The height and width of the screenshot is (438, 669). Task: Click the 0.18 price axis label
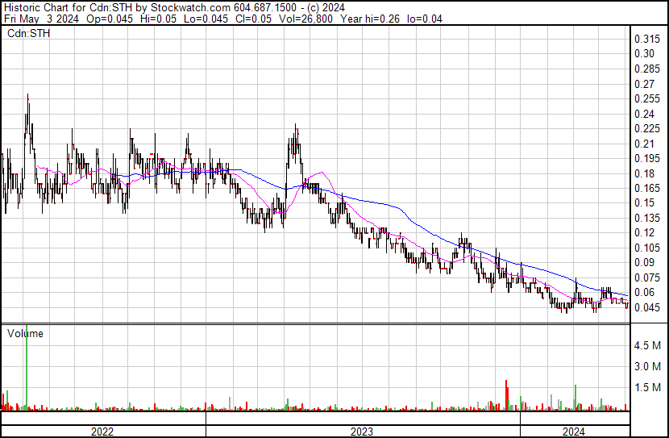pyautogui.click(x=644, y=173)
